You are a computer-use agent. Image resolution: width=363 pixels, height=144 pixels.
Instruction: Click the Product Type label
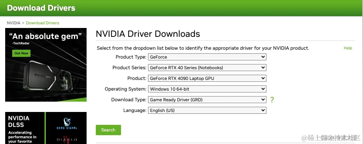pyautogui.click(x=131, y=57)
